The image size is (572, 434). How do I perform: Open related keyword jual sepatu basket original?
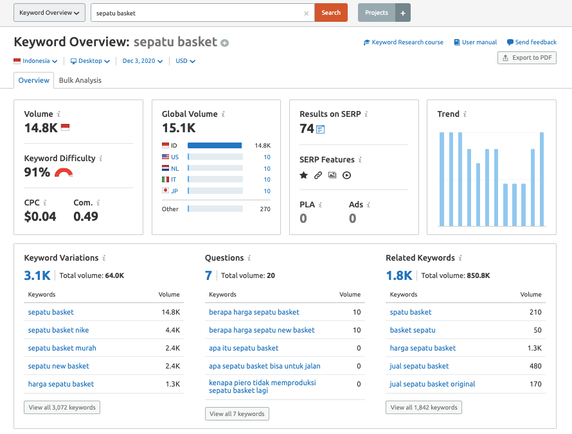click(433, 384)
